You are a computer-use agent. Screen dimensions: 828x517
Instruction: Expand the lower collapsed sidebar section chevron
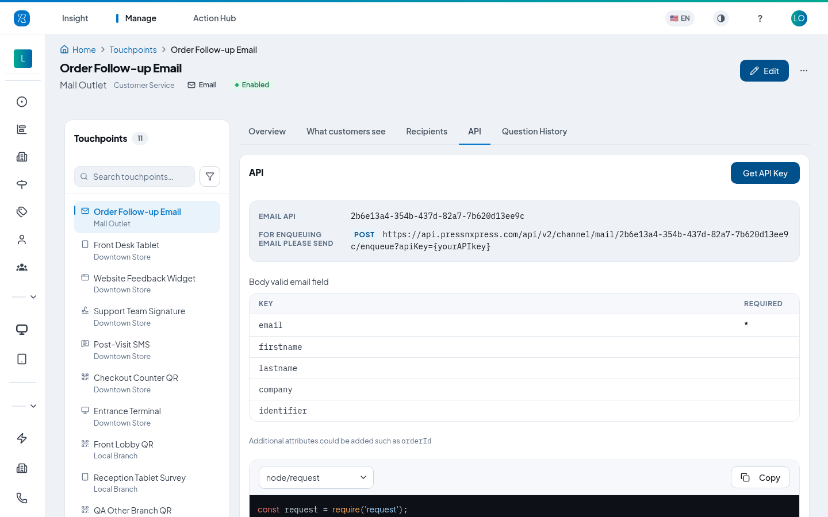(x=33, y=406)
